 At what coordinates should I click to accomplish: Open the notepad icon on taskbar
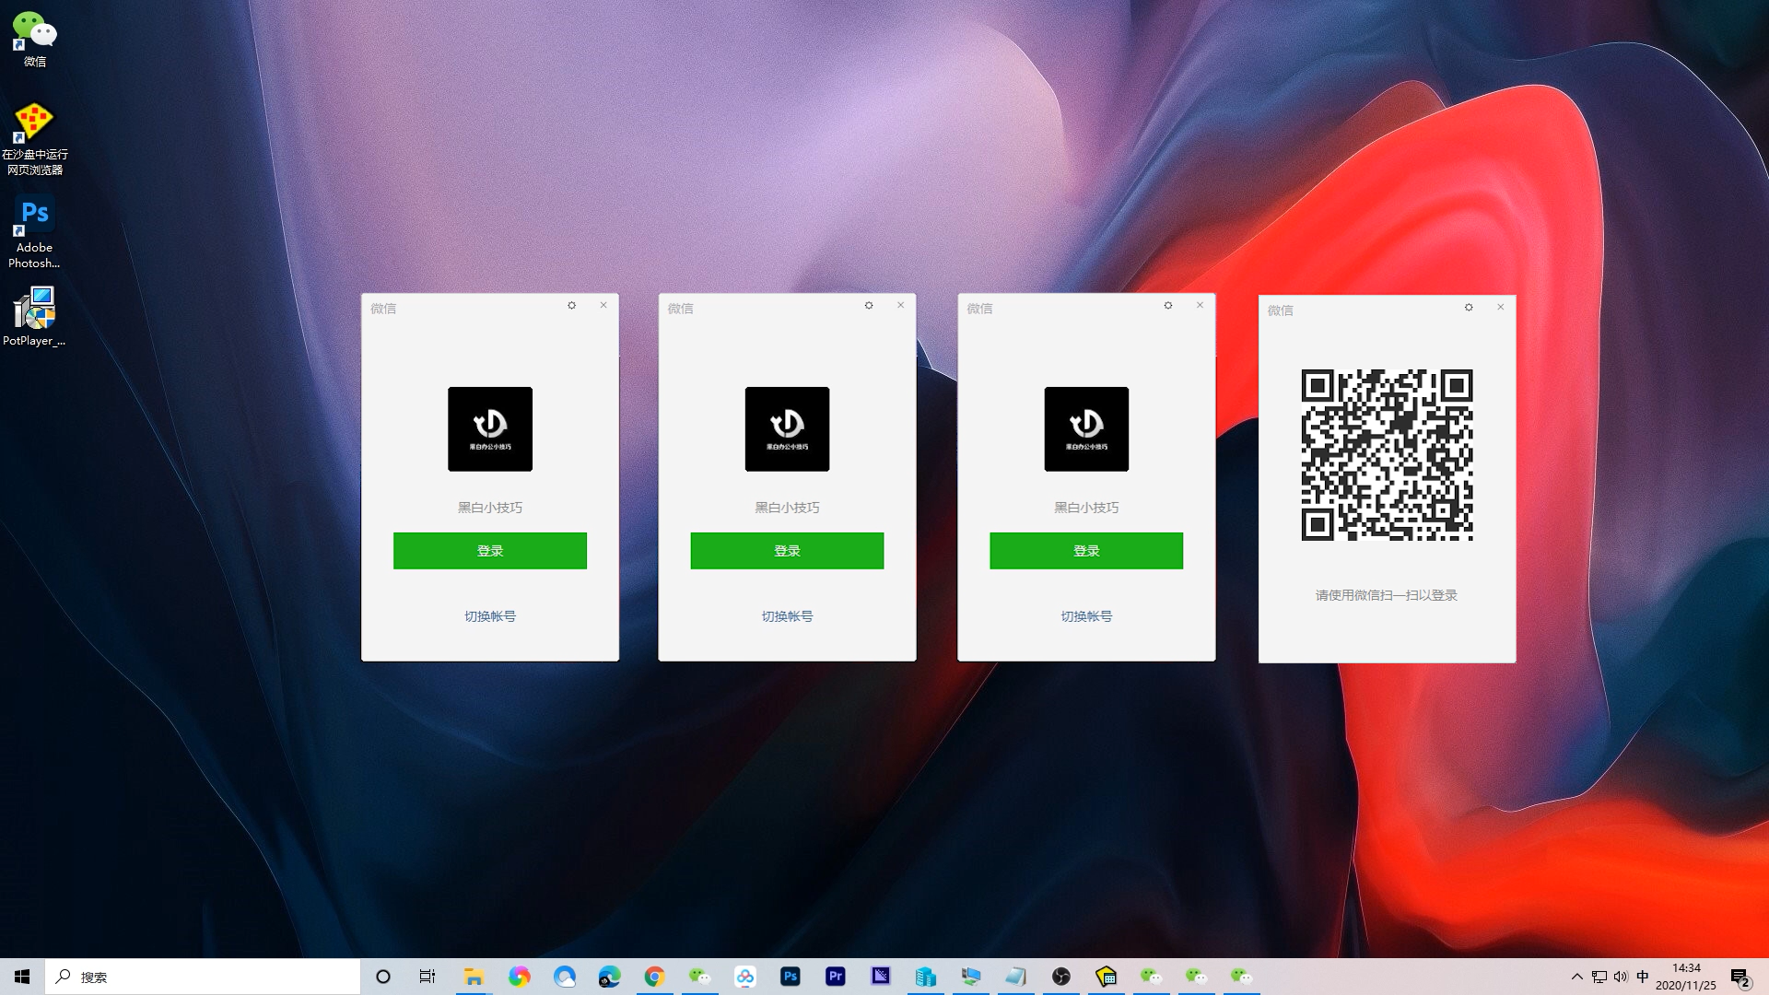point(1015,977)
